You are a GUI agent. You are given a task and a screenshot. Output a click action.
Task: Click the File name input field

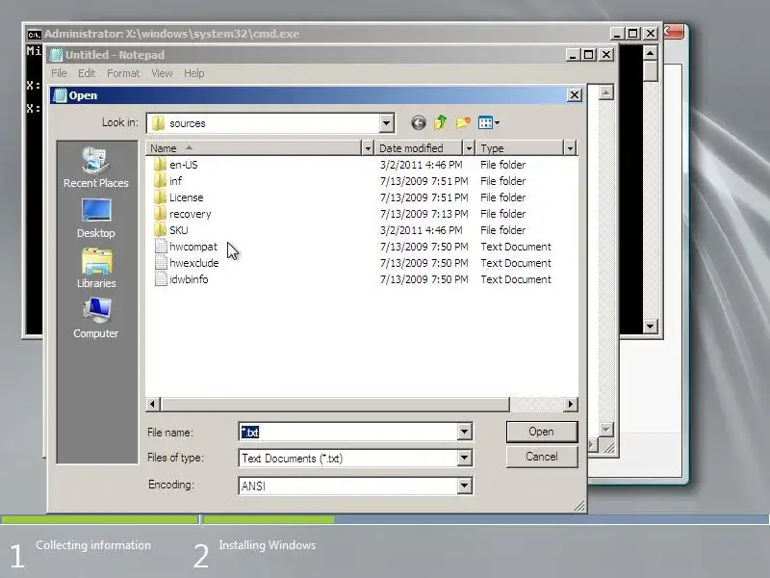tap(348, 432)
